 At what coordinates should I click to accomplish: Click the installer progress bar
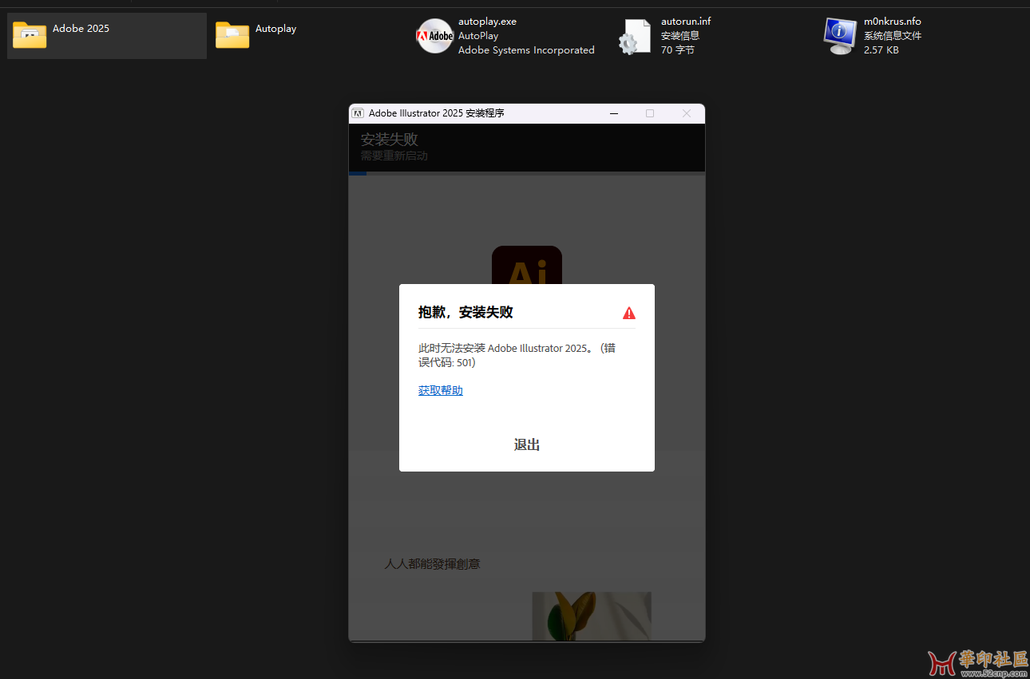click(527, 173)
